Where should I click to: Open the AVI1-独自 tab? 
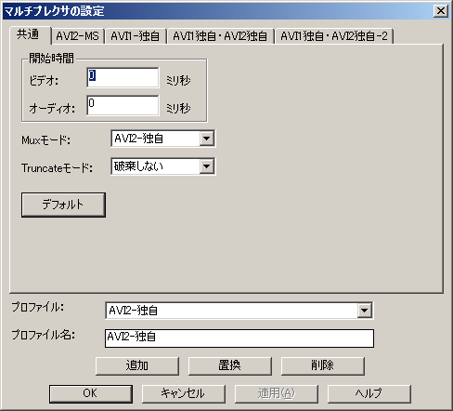[x=136, y=36]
